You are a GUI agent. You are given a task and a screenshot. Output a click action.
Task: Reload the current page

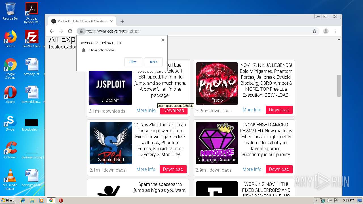(x=70, y=31)
